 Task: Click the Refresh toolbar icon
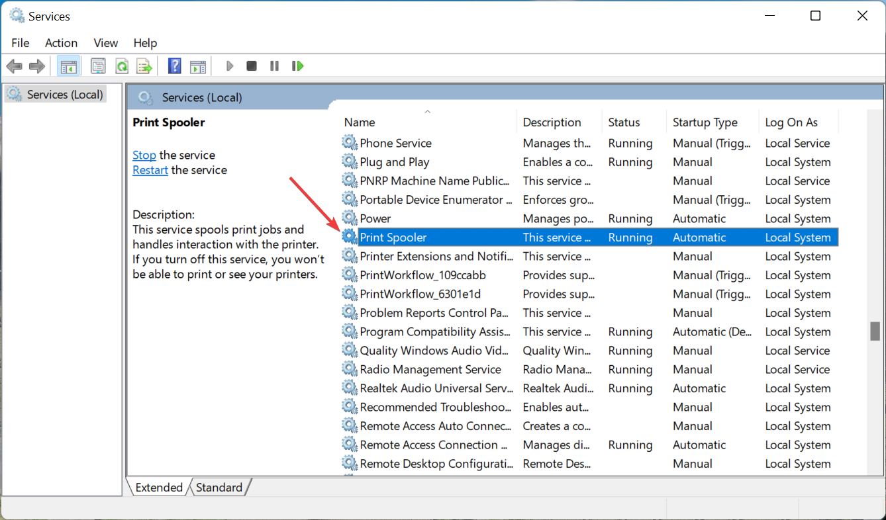tap(122, 66)
